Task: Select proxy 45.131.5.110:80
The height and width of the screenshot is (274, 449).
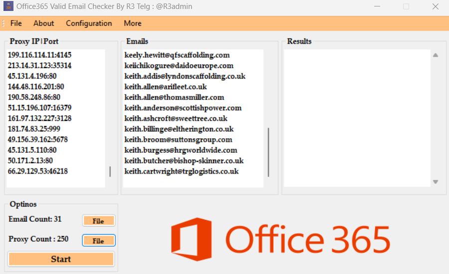Action: (x=32, y=150)
